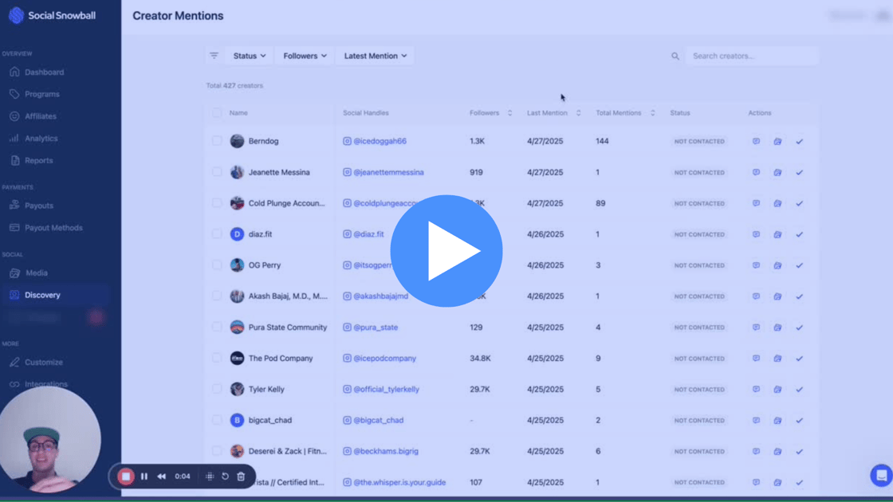Delete recording with the trash icon
Viewport: 893px width, 502px height.
point(241,477)
